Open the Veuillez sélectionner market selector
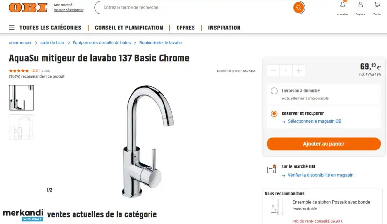The height and width of the screenshot is (224, 387). (x=69, y=10)
